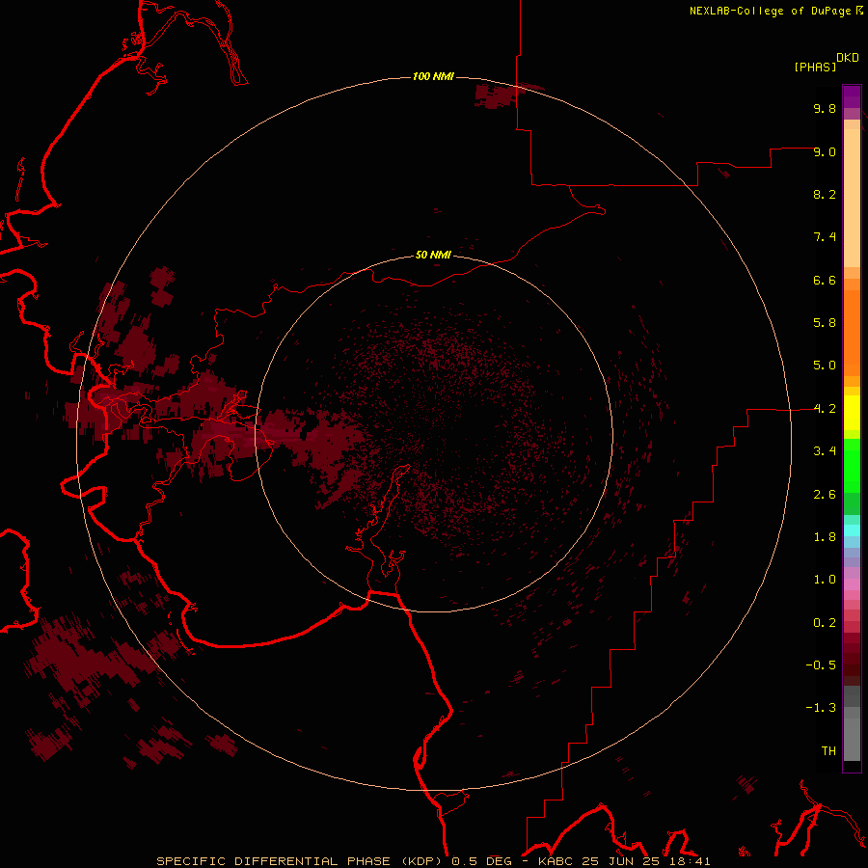The image size is (868, 868).
Task: Click the 9.0 colorbar value label
Action: [x=825, y=151]
